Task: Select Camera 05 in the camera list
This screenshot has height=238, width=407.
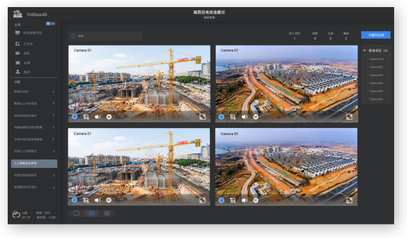Action: (376, 91)
